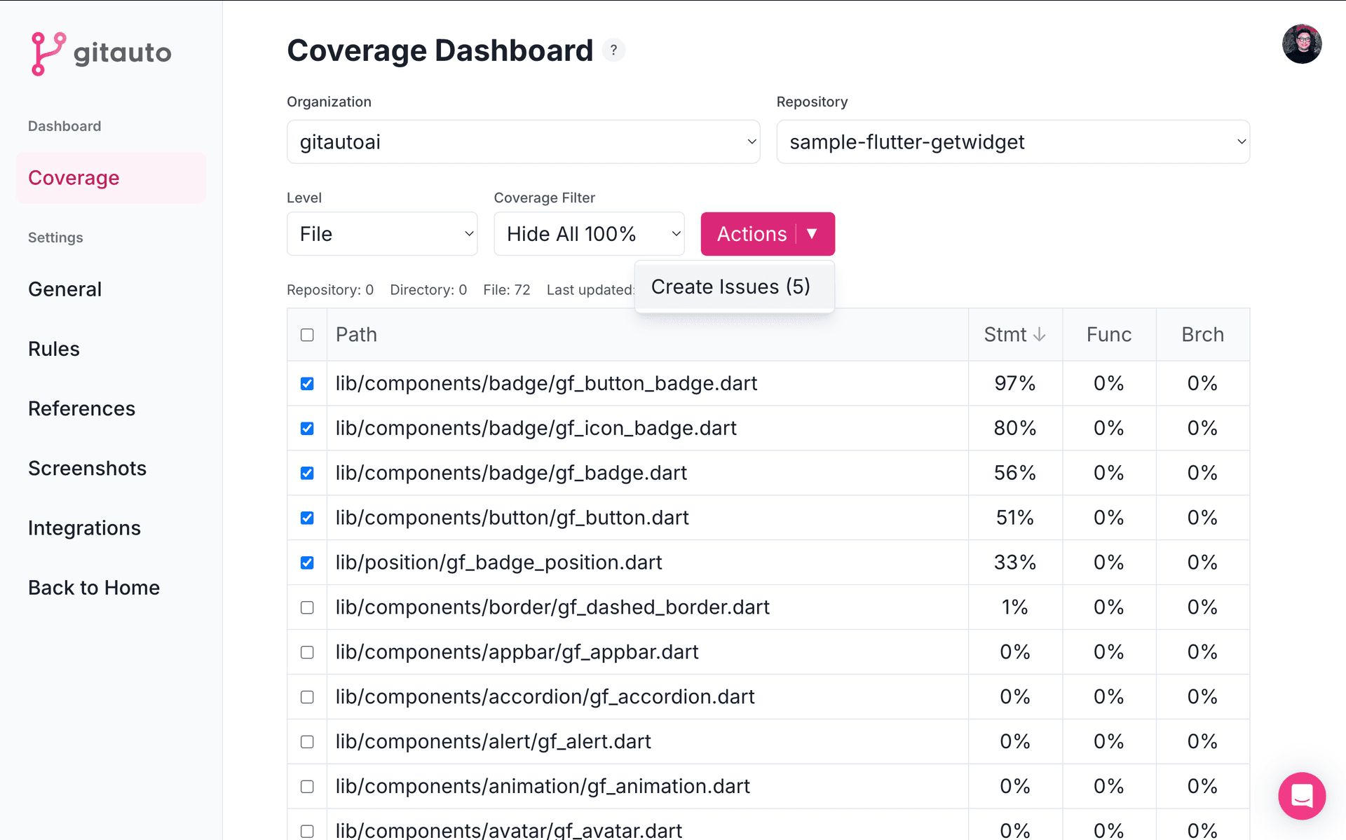This screenshot has width=1346, height=840.
Task: Open the Coverage Dashboard help tooltip
Action: 613,50
